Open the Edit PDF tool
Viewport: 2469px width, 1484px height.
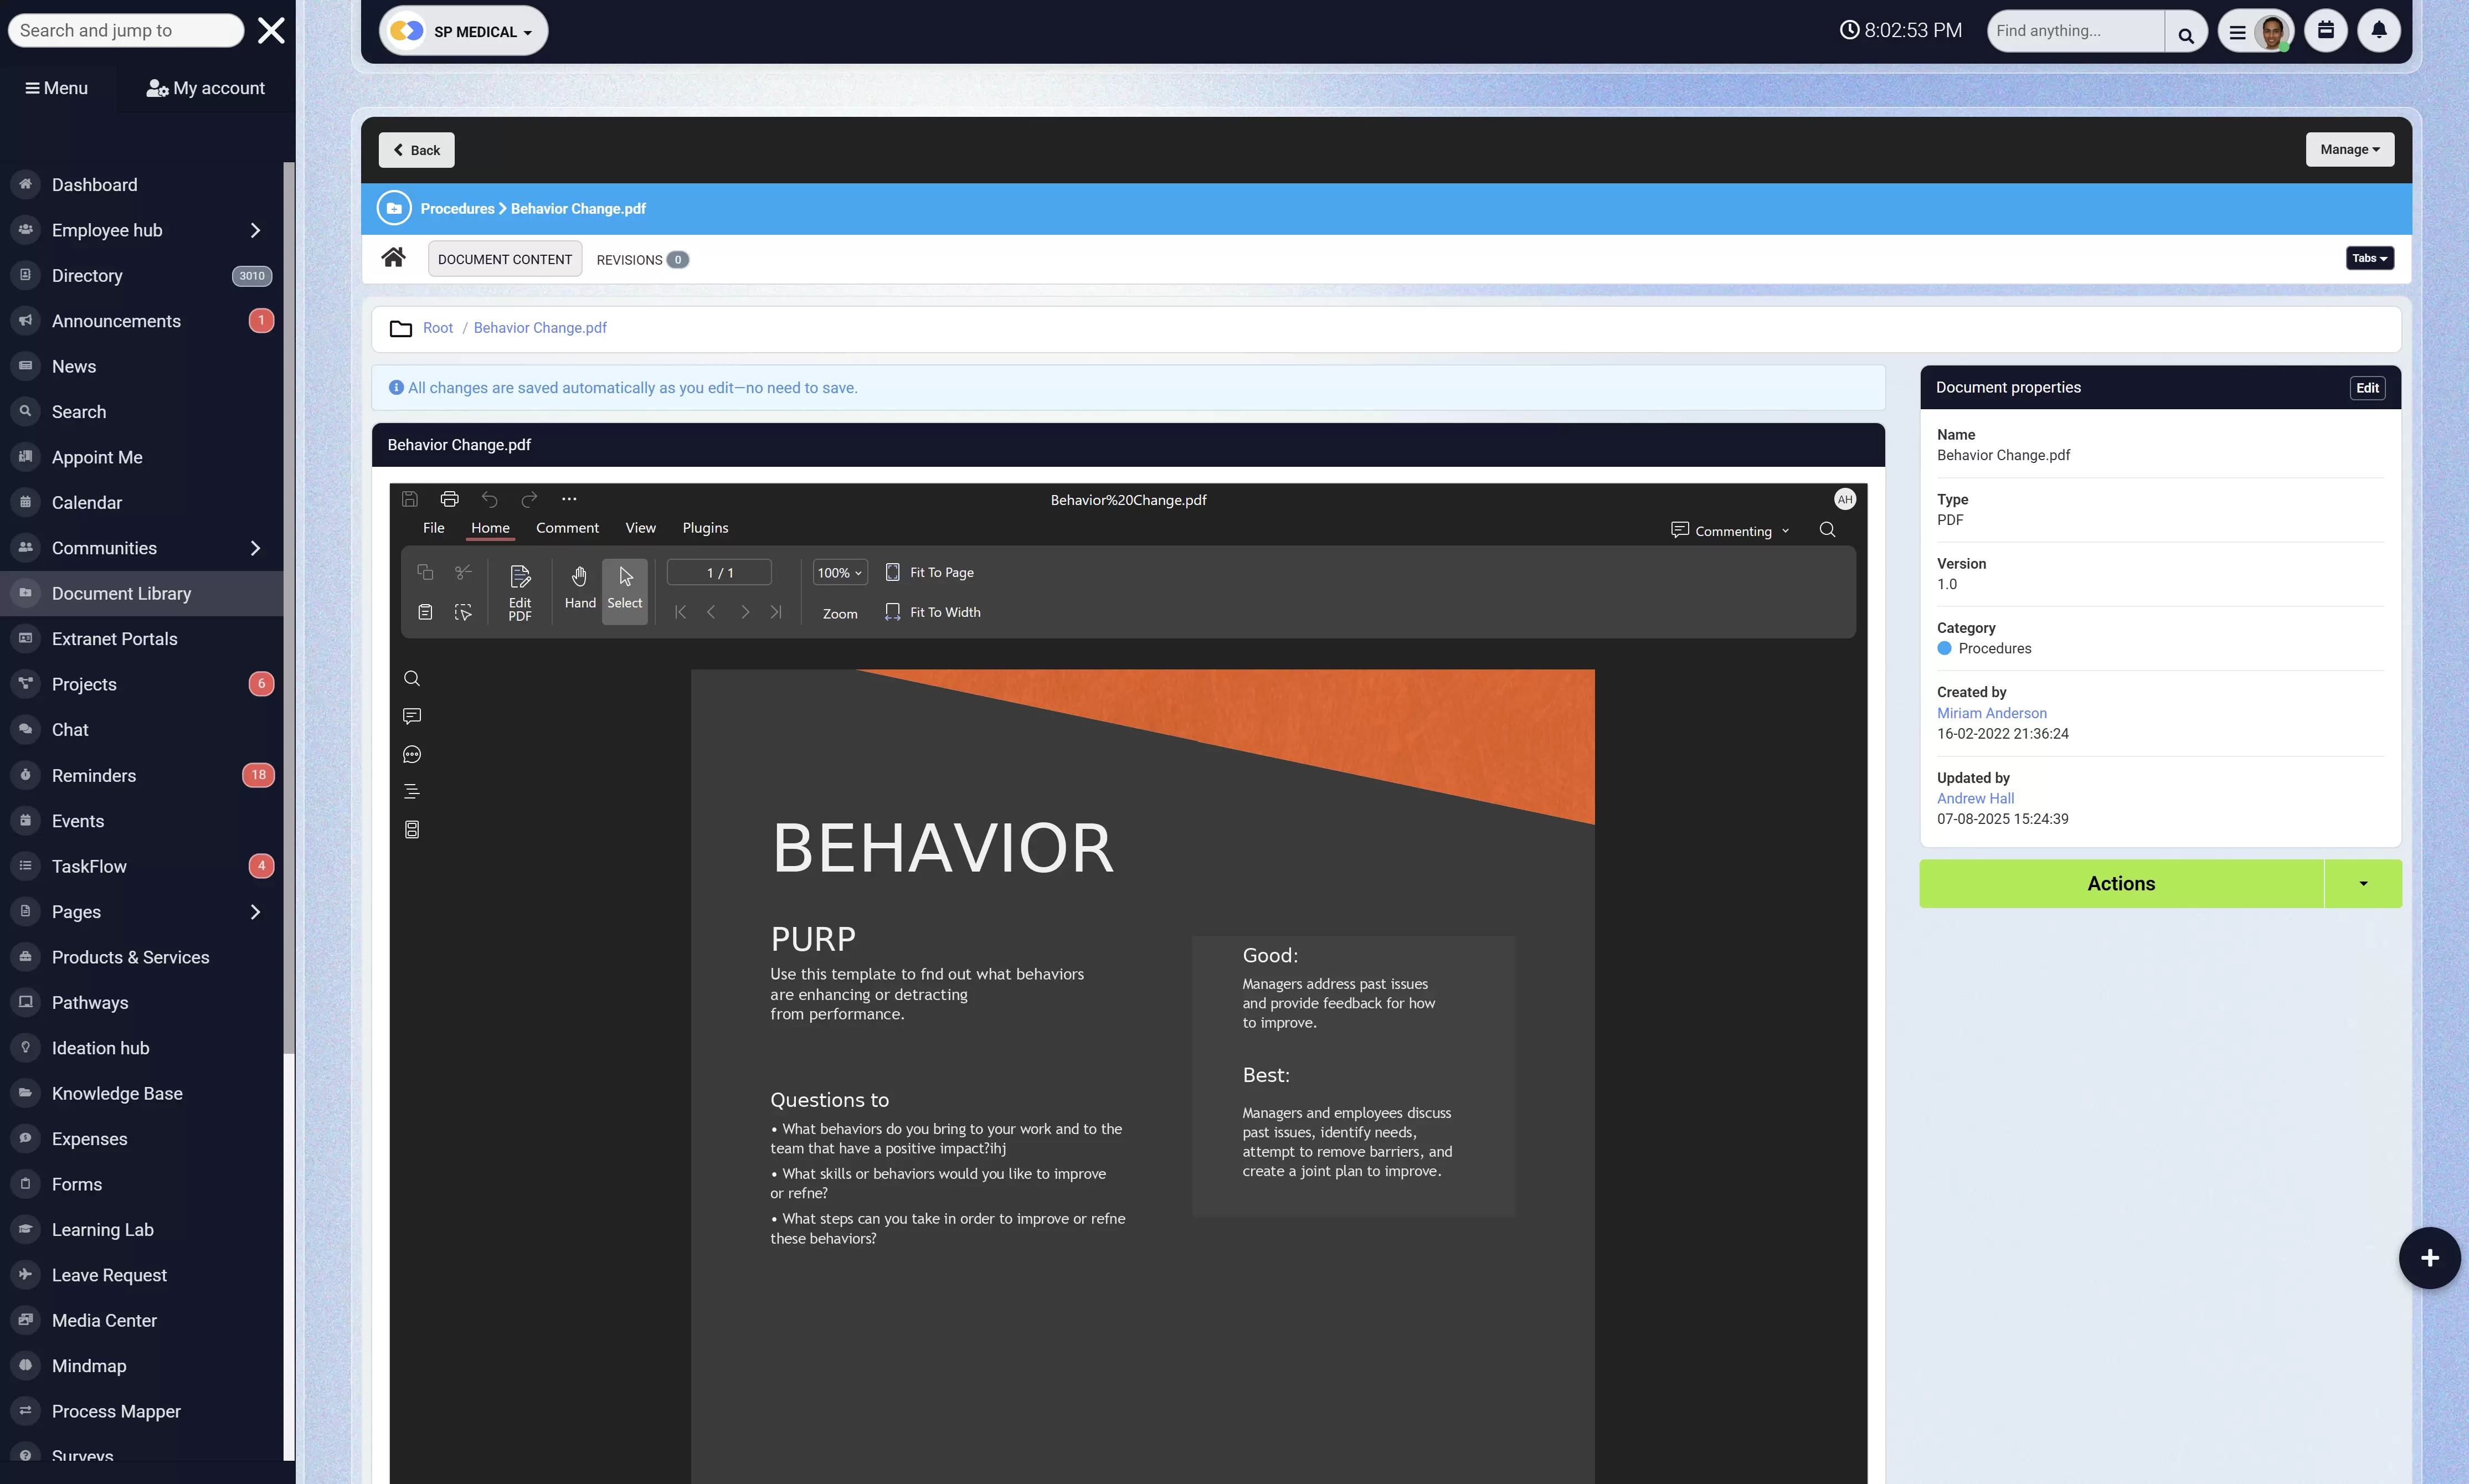click(x=519, y=592)
